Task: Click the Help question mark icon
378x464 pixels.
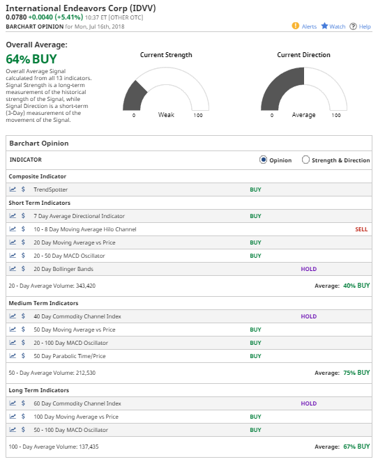Action: [353, 26]
